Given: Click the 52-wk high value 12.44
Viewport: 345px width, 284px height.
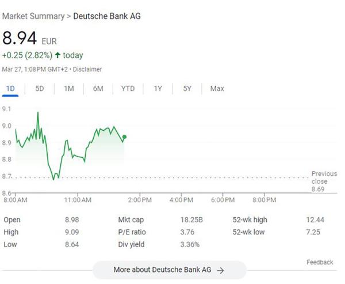Looking at the screenshot, I should tap(315, 220).
